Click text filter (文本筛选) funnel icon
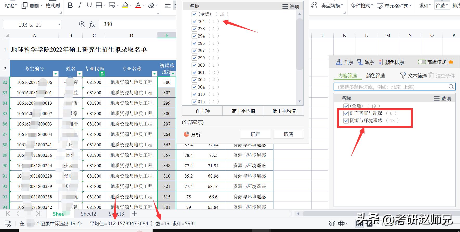The width and height of the screenshot is (460, 232). coord(403,76)
